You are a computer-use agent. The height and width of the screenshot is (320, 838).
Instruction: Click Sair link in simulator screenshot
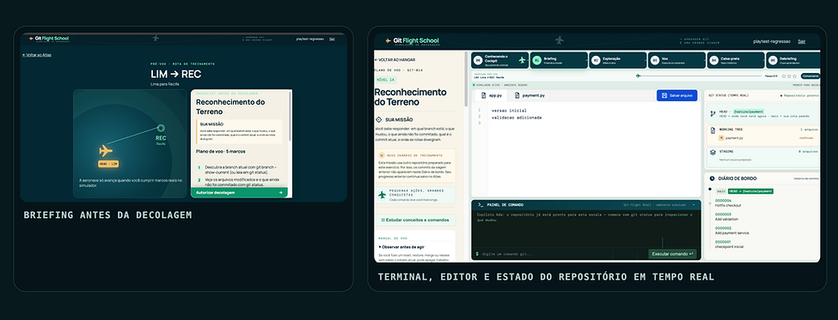point(802,41)
